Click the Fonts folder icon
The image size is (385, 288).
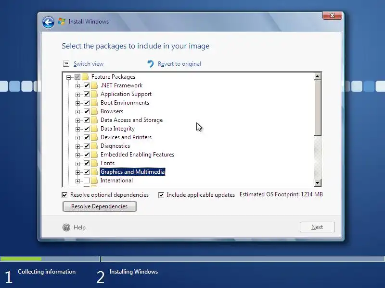pyautogui.click(x=94, y=163)
